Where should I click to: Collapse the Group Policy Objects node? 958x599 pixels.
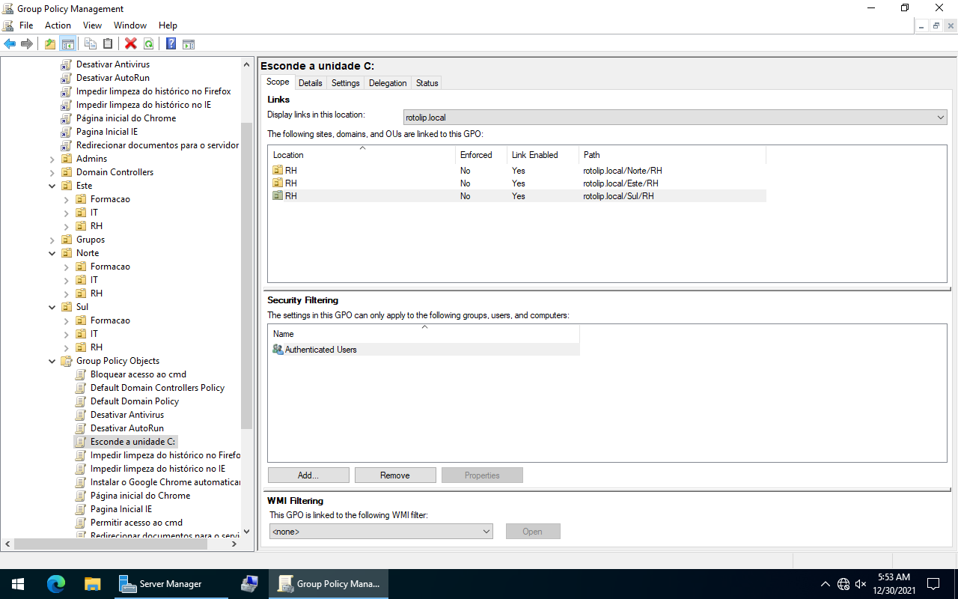click(x=52, y=361)
